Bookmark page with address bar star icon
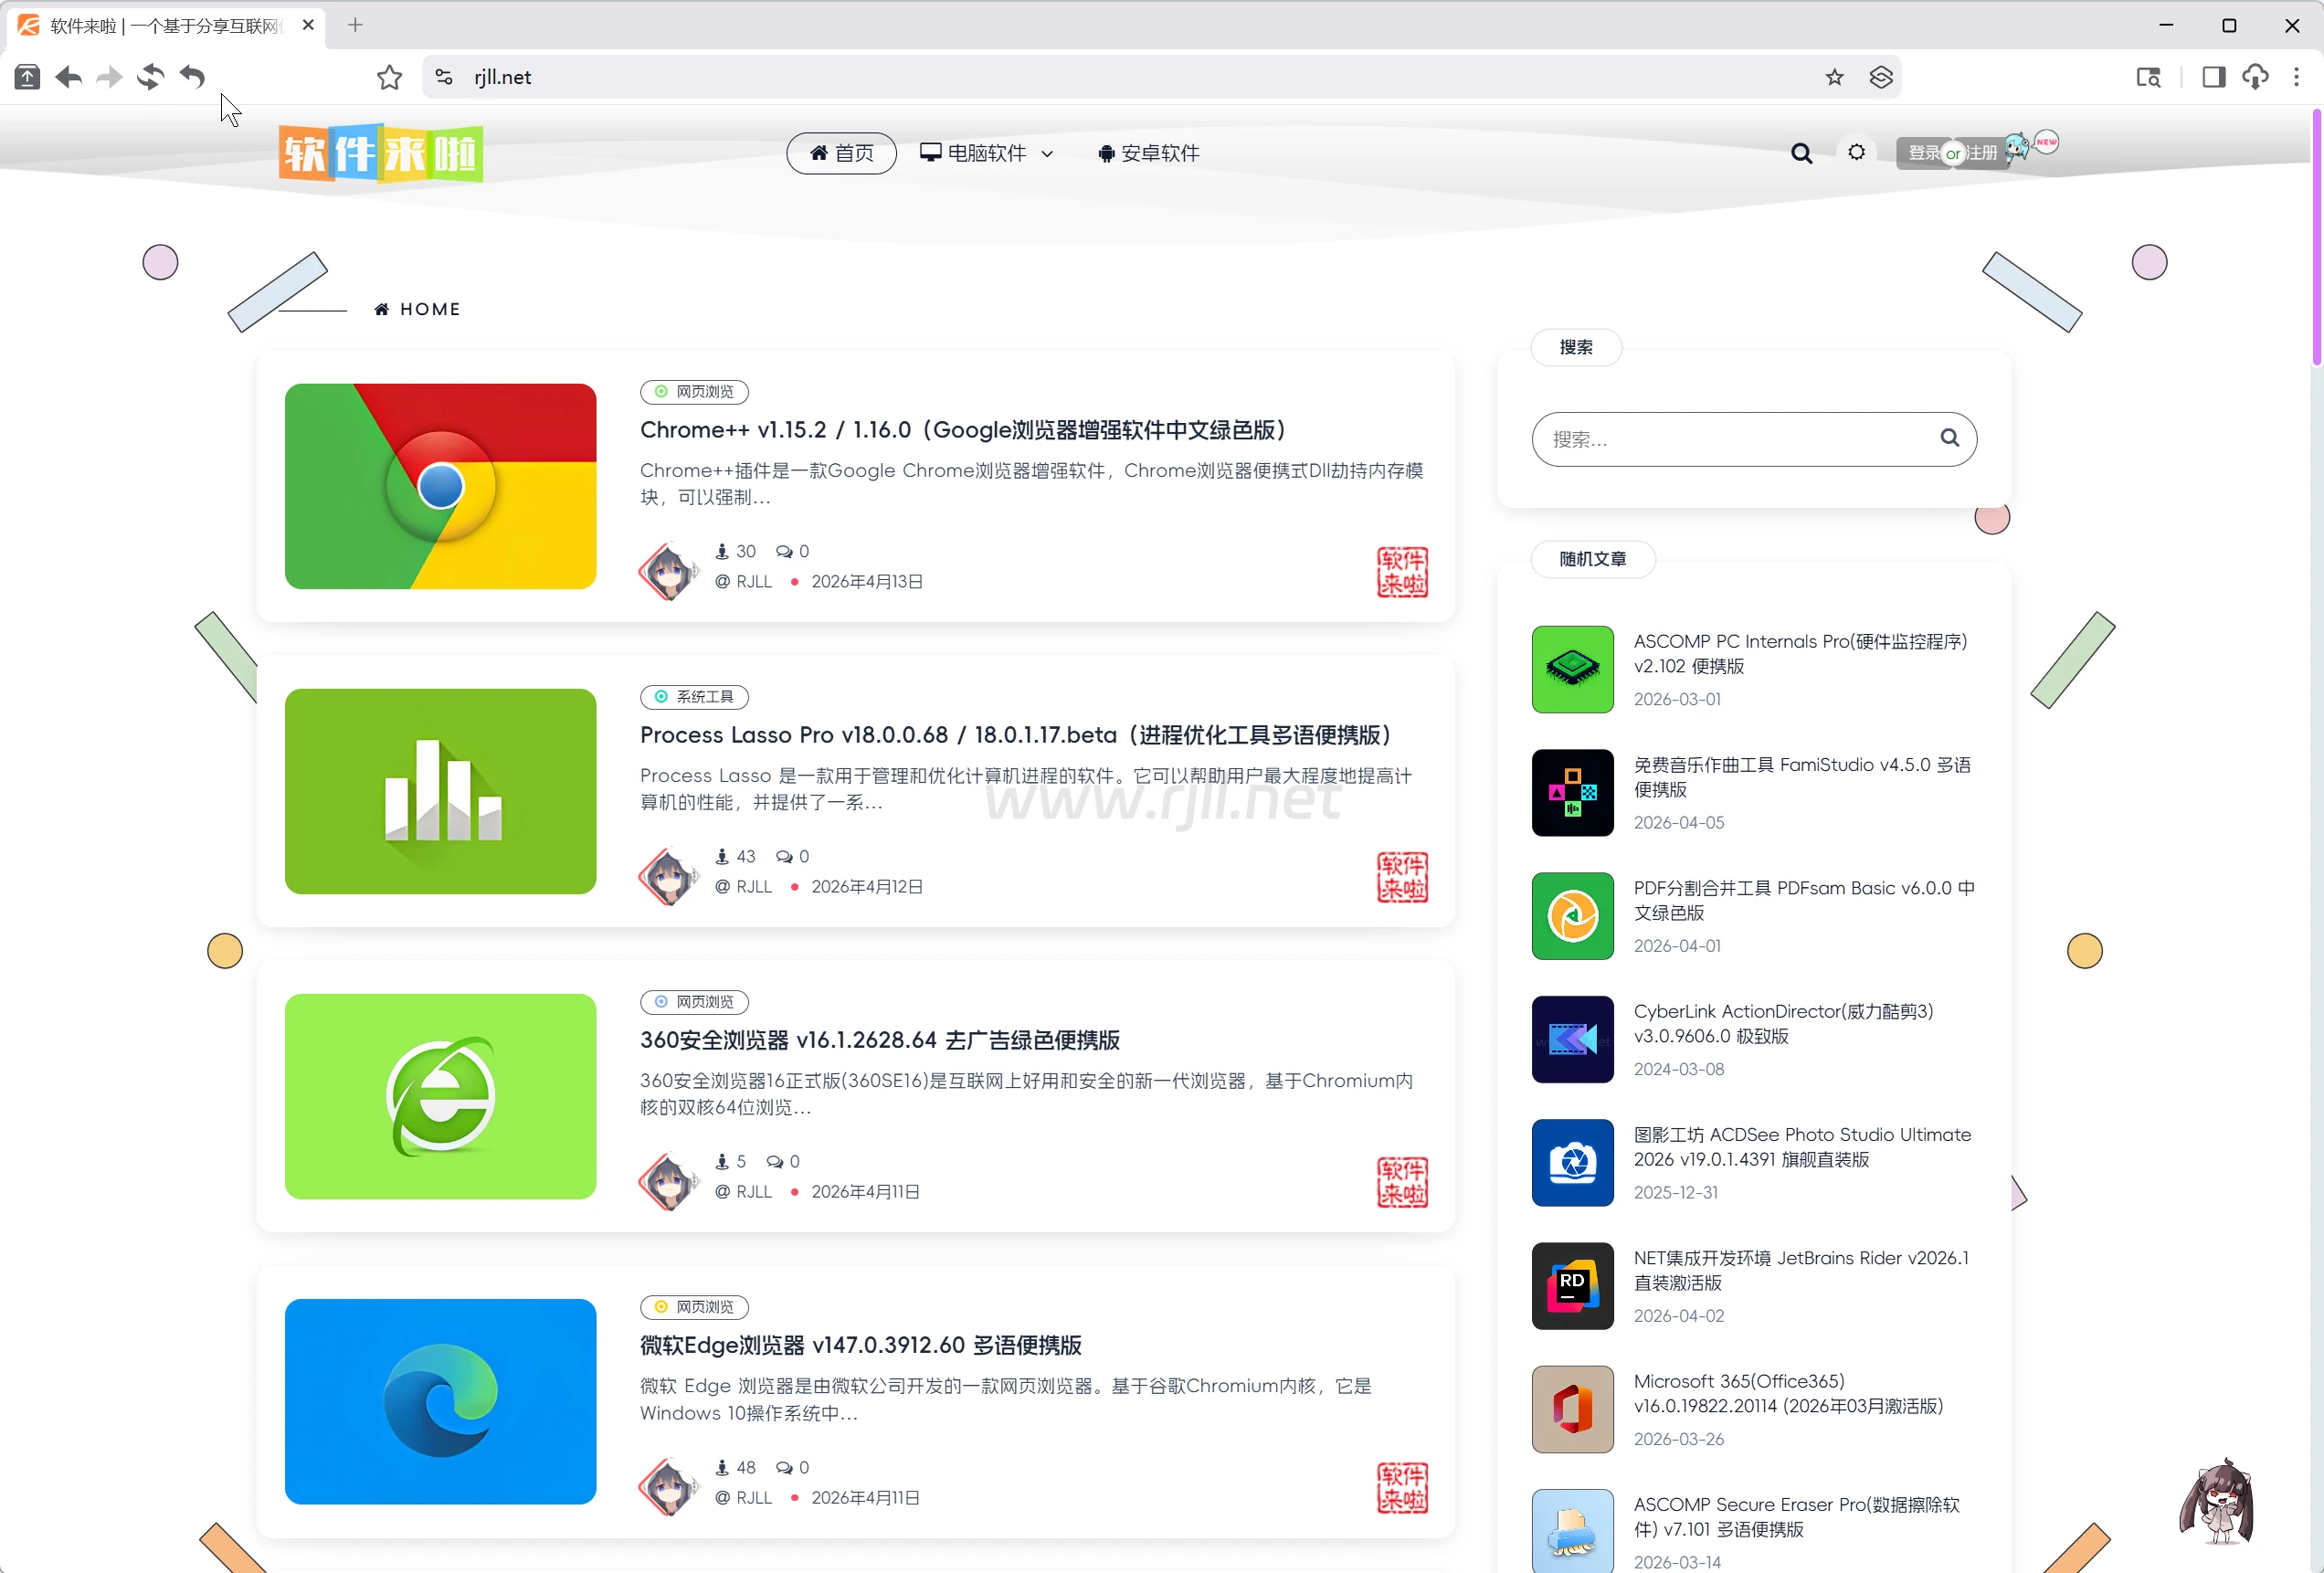 coord(1833,77)
